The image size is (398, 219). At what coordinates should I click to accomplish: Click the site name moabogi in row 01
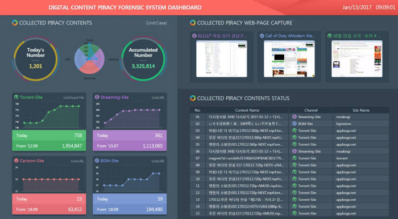tap(343, 117)
